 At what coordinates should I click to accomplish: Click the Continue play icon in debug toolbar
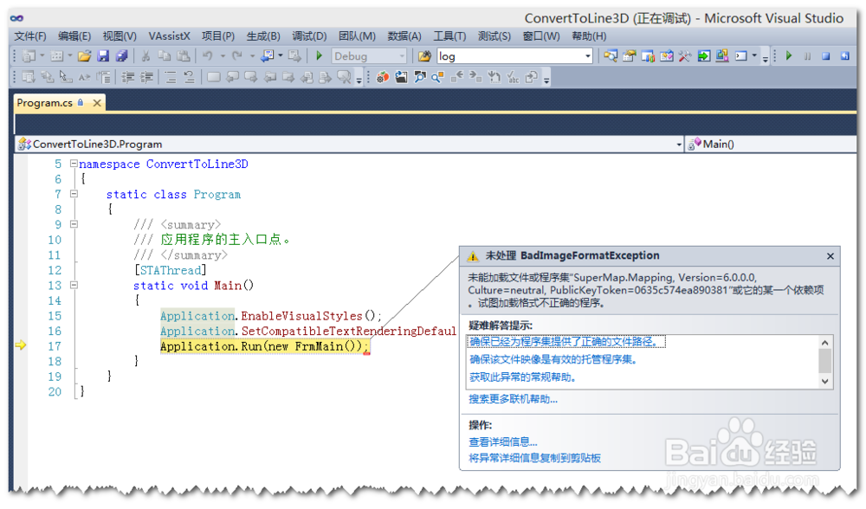[789, 55]
